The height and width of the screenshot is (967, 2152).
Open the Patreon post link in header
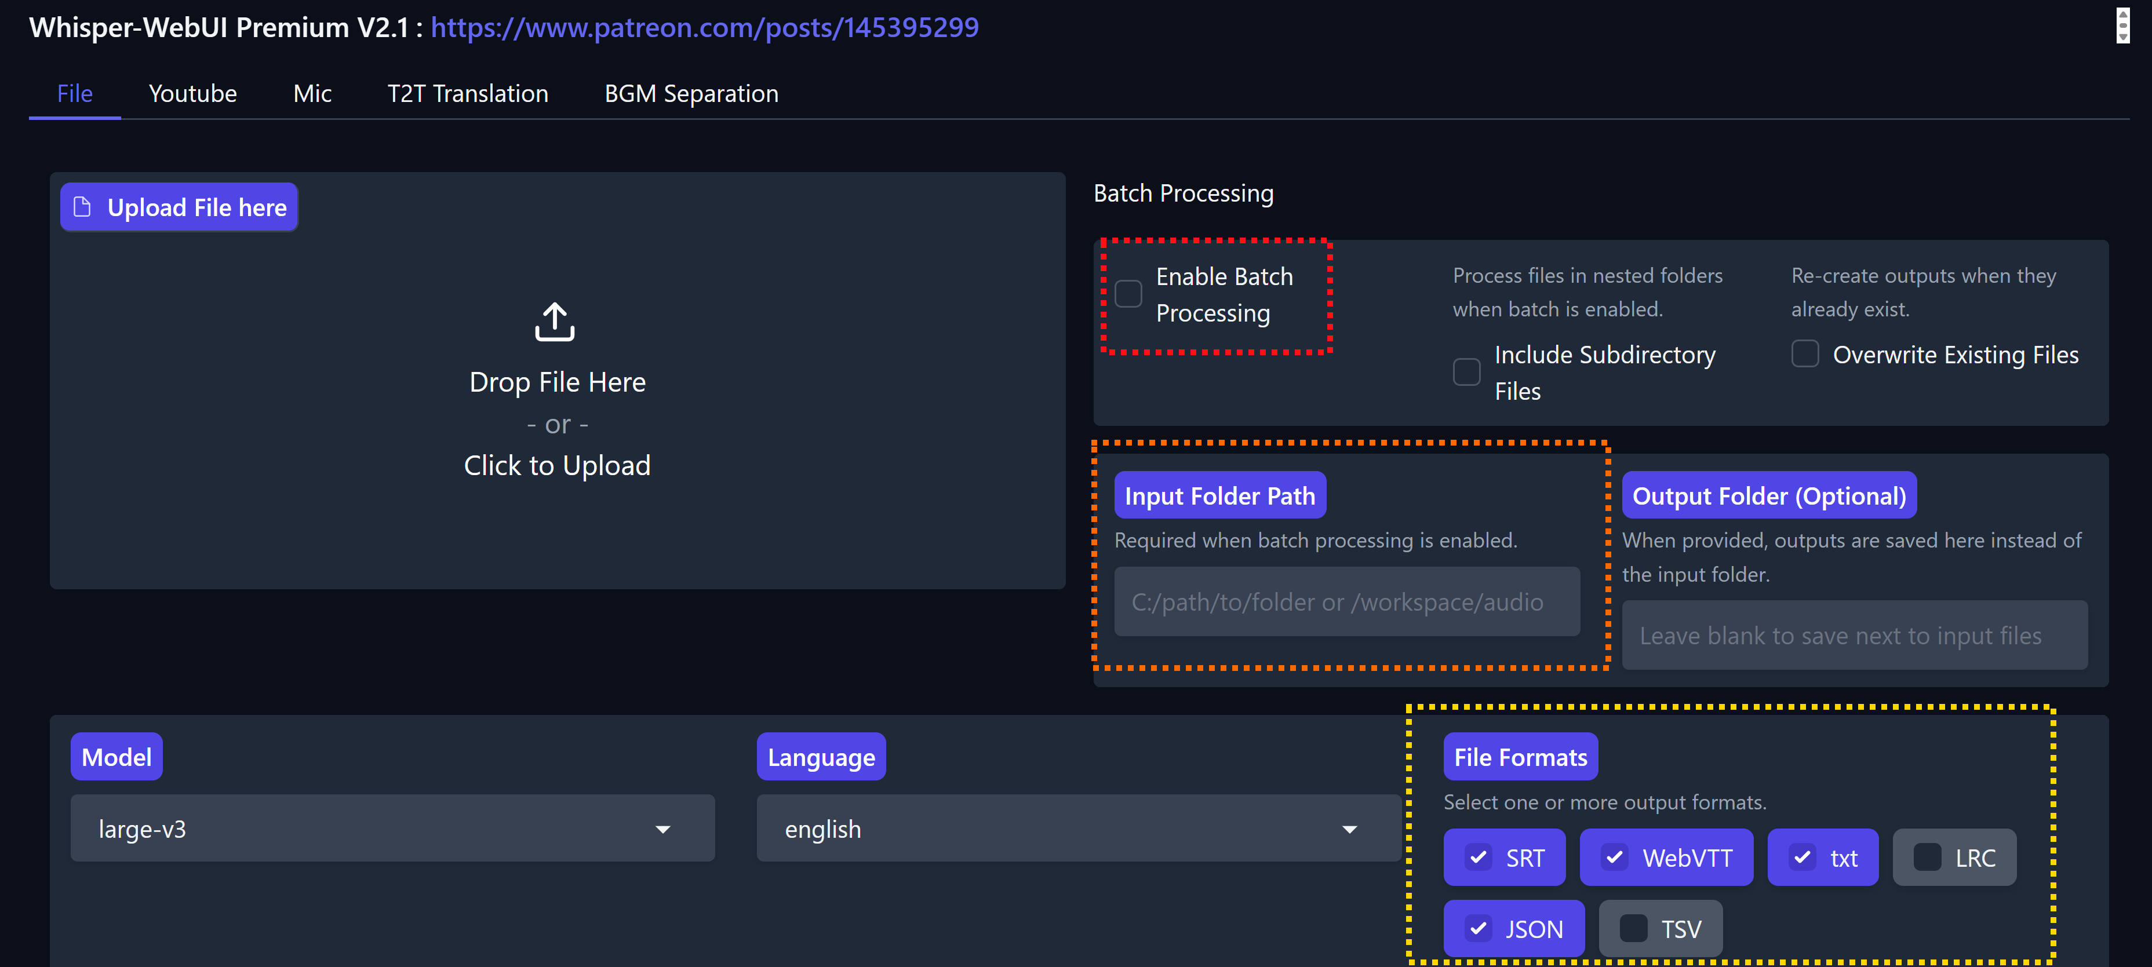704,28
